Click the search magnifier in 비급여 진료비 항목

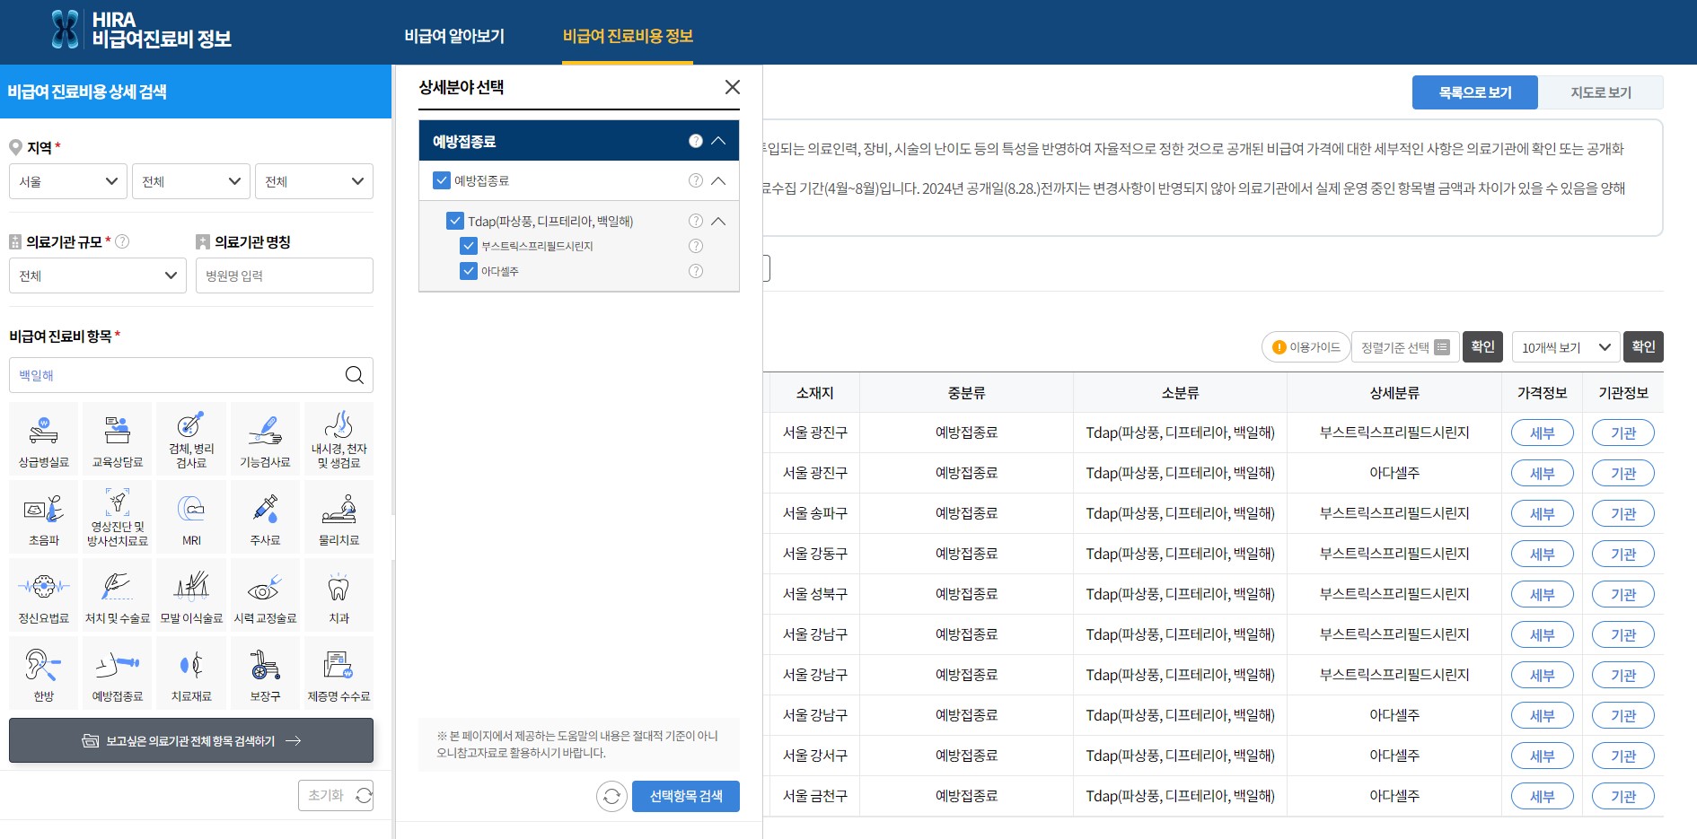click(355, 375)
